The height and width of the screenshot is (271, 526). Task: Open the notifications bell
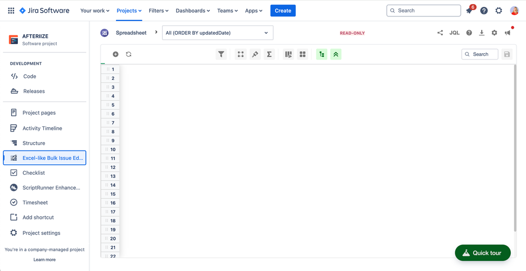click(469, 11)
